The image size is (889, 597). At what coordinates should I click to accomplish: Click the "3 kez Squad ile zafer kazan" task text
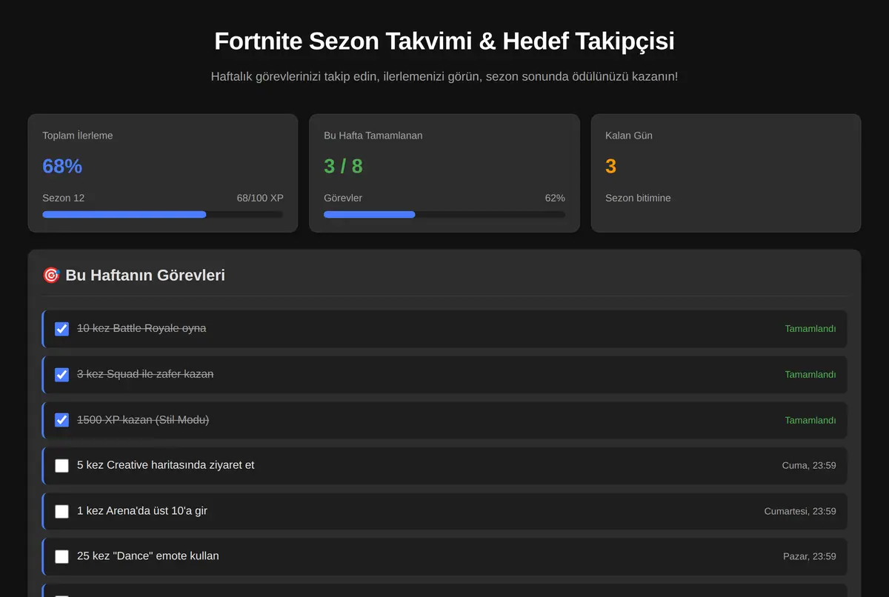[x=145, y=374]
